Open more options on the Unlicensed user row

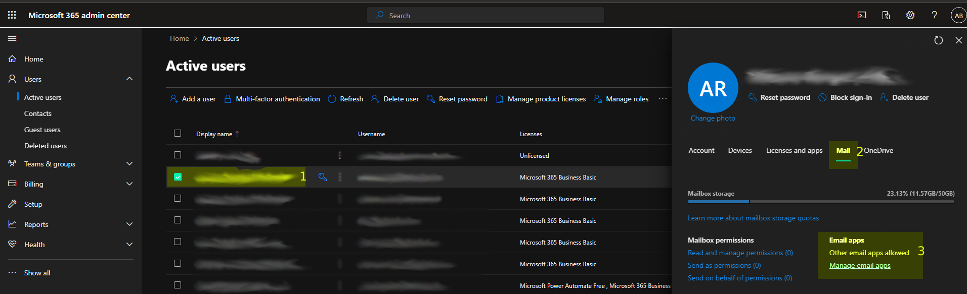(x=340, y=155)
